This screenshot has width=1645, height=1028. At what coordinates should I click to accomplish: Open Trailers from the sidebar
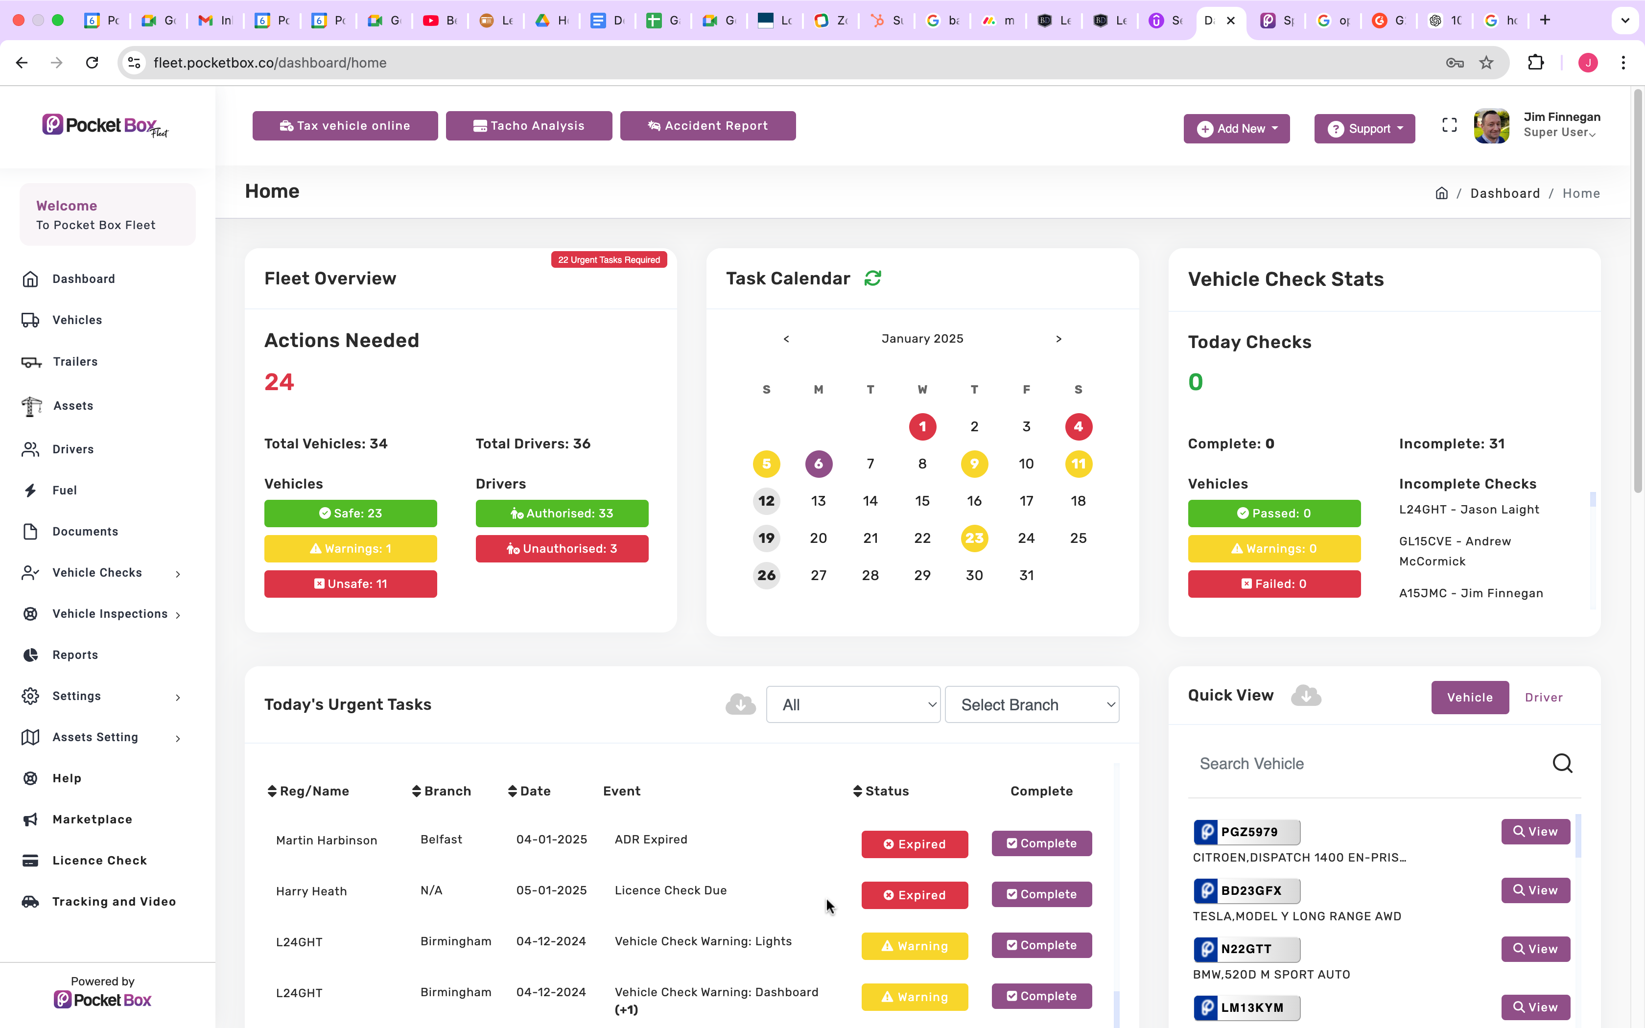75,362
